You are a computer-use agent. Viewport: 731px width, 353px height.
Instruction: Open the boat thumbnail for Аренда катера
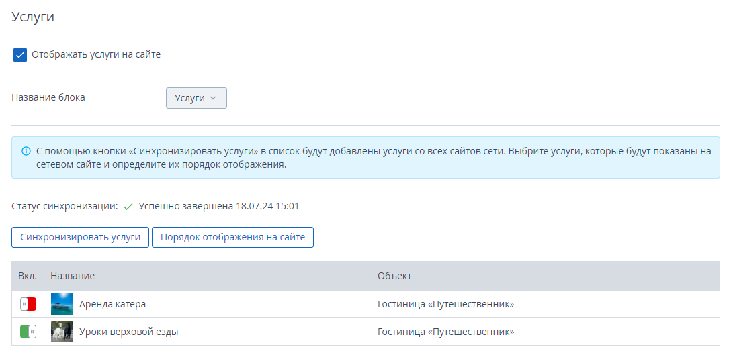(x=62, y=304)
